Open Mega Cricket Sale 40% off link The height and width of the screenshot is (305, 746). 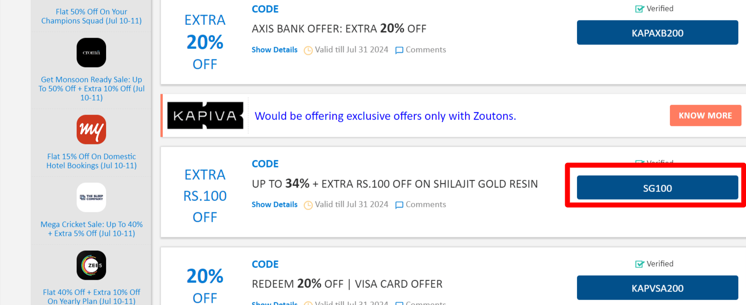click(x=92, y=229)
